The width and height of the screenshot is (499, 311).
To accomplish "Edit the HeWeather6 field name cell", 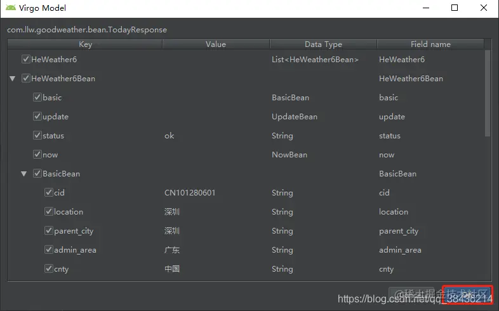I will (402, 60).
